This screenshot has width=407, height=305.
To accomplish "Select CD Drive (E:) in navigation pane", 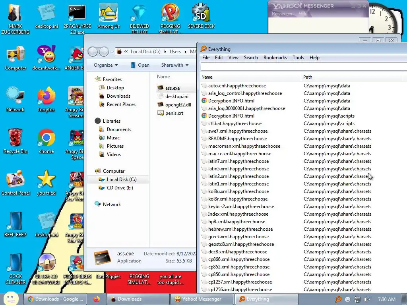I will pos(116,187).
